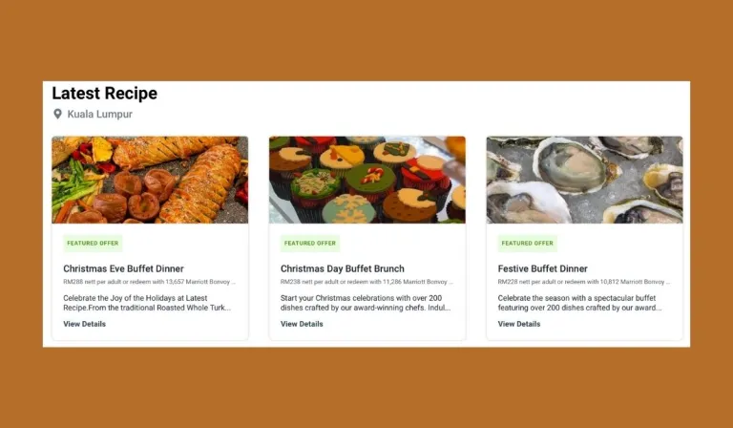Click Featured Offer badge on Christmas Eve card
733x428 pixels.
[93, 244]
